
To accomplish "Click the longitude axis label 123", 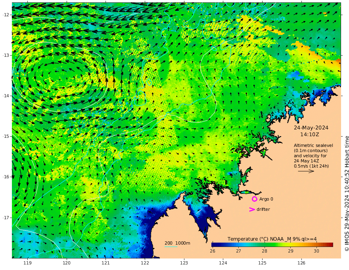I will [184, 263].
